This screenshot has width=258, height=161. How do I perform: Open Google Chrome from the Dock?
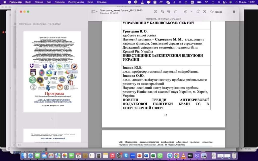[x=177, y=155]
